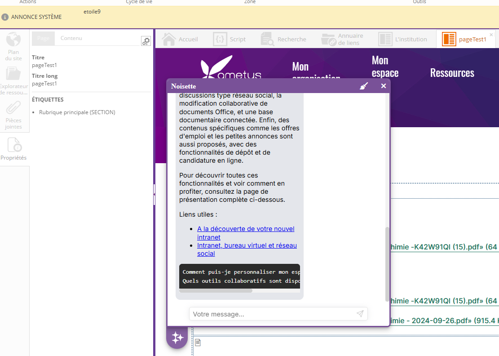Open the Pièces jointes panel
The height and width of the screenshot is (356, 499).
13,115
